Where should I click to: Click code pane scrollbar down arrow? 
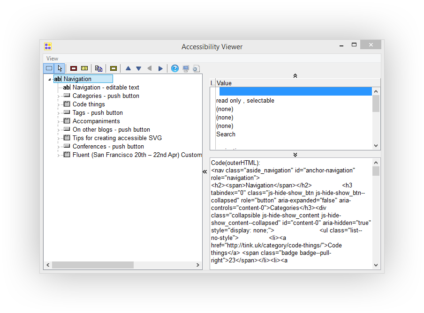(x=376, y=265)
